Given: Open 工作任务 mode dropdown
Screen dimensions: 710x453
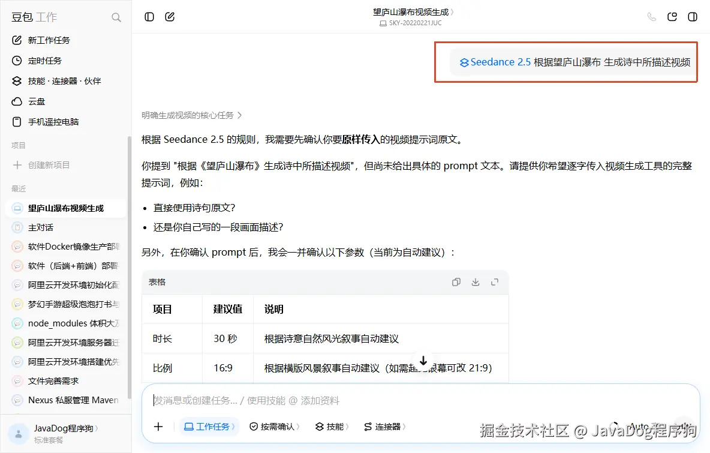Looking at the screenshot, I should [209, 427].
